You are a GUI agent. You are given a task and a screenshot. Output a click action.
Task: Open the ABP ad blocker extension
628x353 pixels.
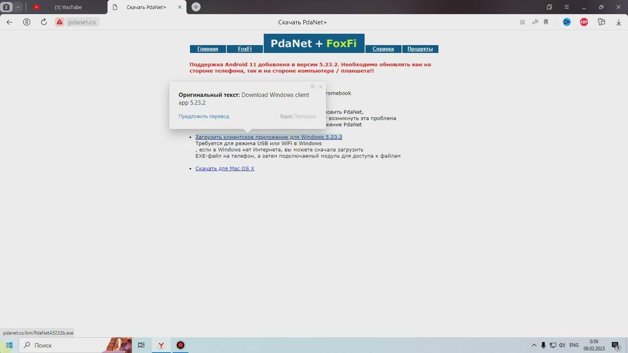pyautogui.click(x=584, y=22)
